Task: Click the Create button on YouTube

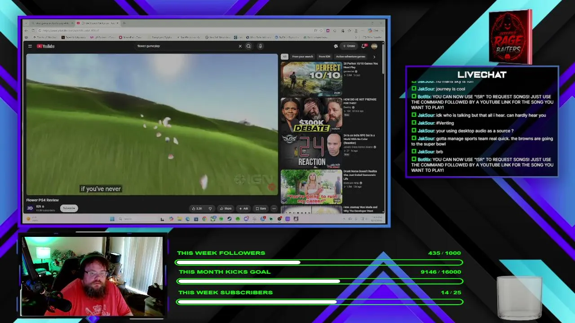Action: click(349, 46)
